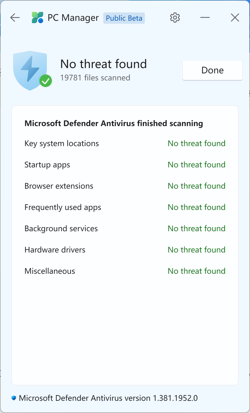Image resolution: width=250 pixels, height=413 pixels.
Task: Click the PC Manager title text
Action: [73, 18]
